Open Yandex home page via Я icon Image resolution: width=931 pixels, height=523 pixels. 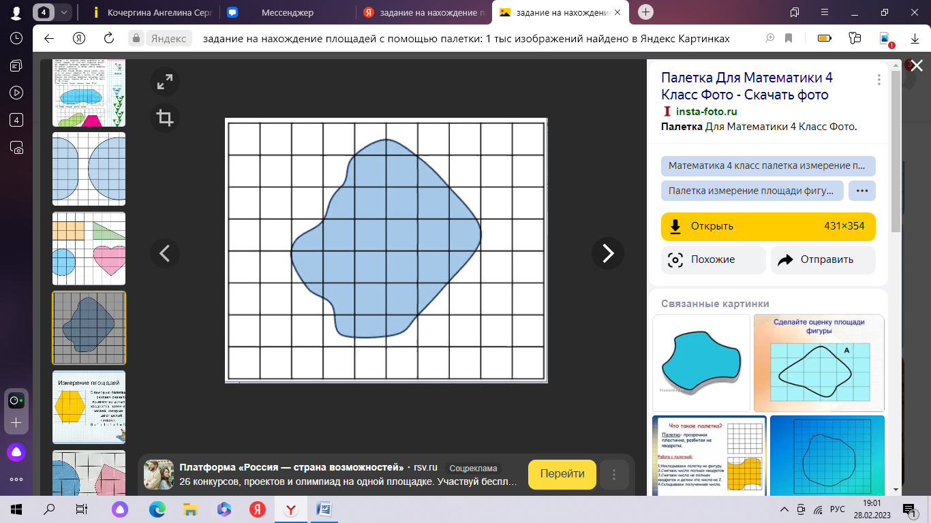tap(79, 38)
